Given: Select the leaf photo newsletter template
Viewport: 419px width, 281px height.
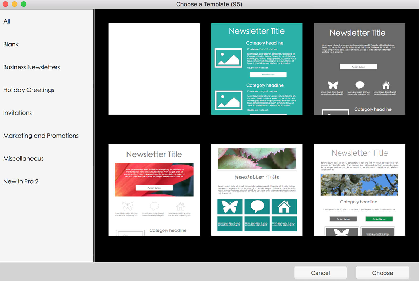Looking at the screenshot, I should point(257,190).
